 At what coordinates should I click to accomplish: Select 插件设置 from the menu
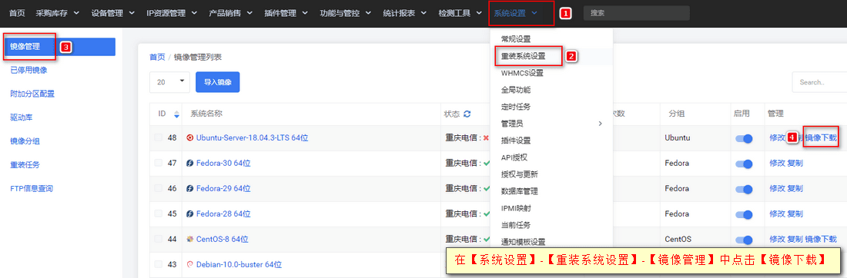(x=516, y=140)
